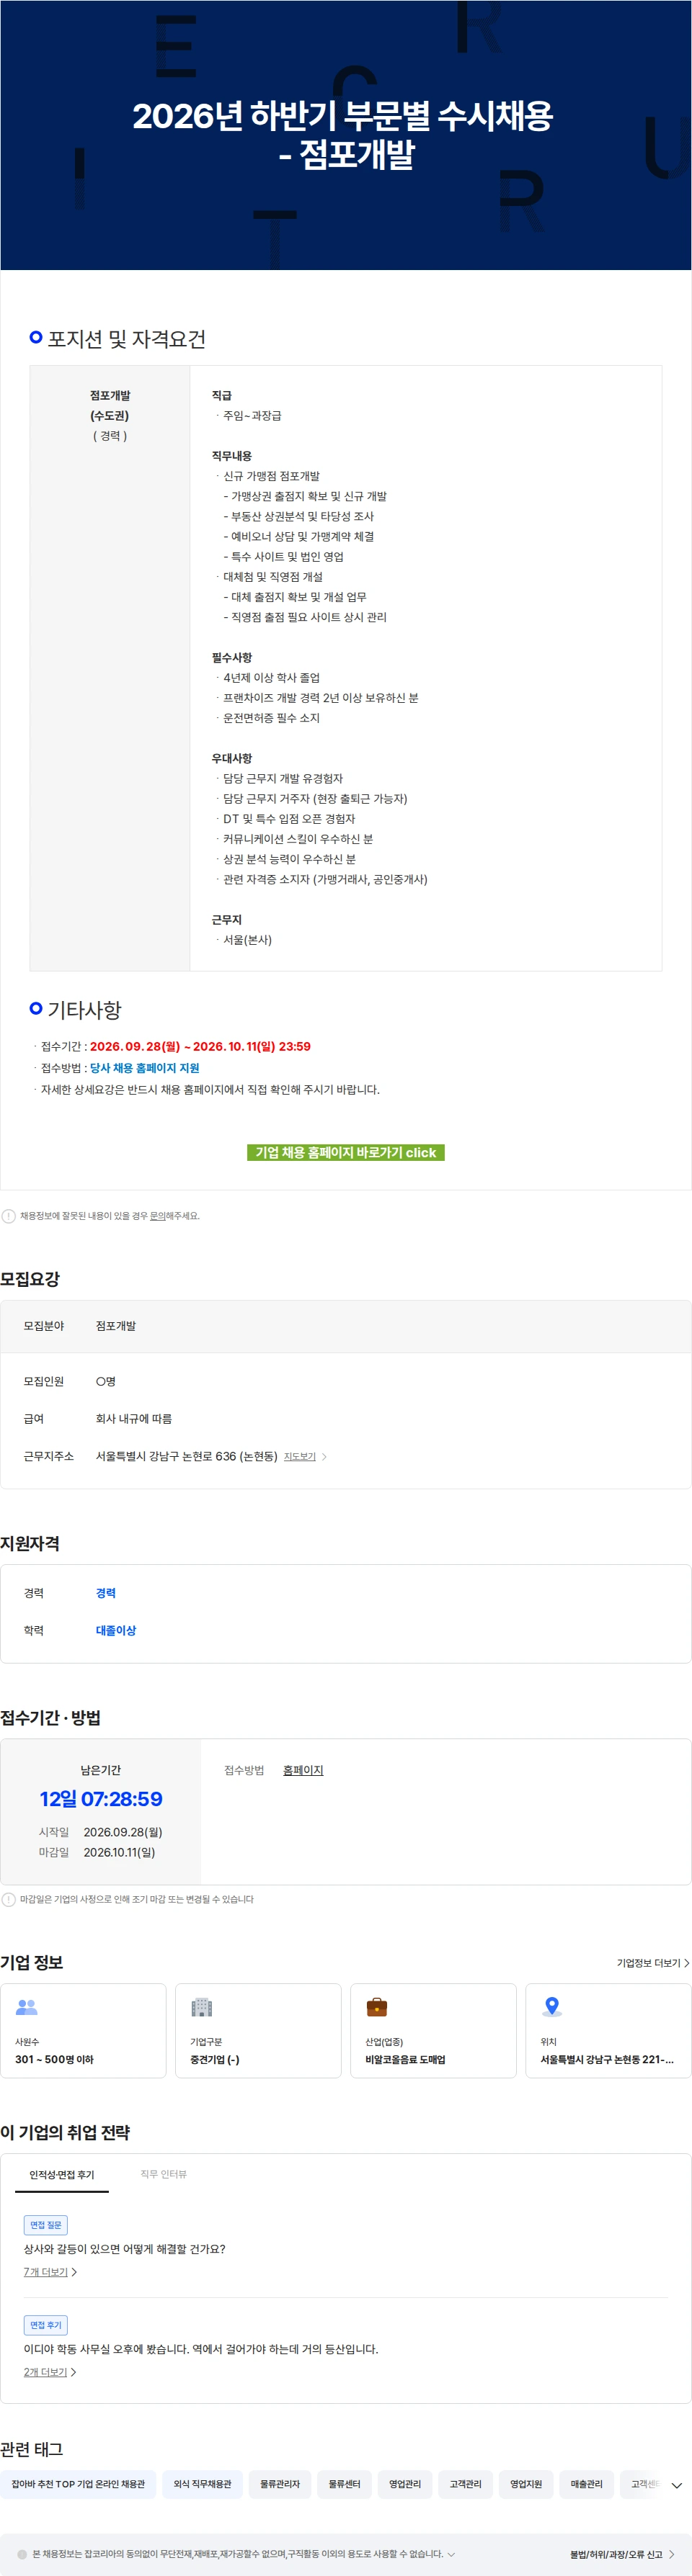The width and height of the screenshot is (692, 2576).
Task: Click the 중견기업 (-) company type text
Action: click(x=216, y=2059)
